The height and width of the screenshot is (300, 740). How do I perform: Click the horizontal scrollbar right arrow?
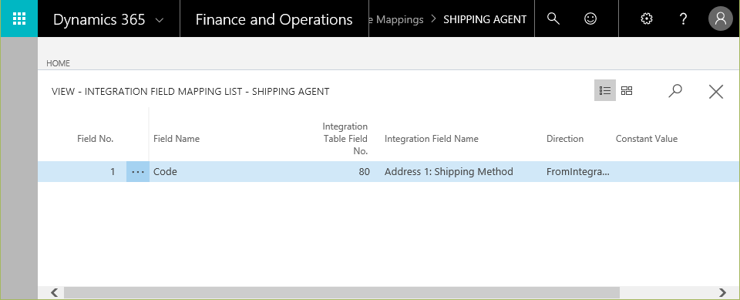[x=722, y=292]
